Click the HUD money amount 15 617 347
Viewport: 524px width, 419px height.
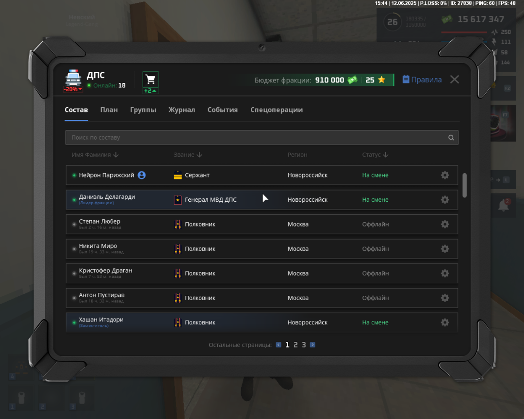coord(480,19)
